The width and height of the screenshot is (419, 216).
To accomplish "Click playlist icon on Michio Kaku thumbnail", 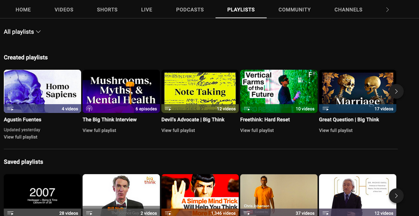I will coord(326,213).
